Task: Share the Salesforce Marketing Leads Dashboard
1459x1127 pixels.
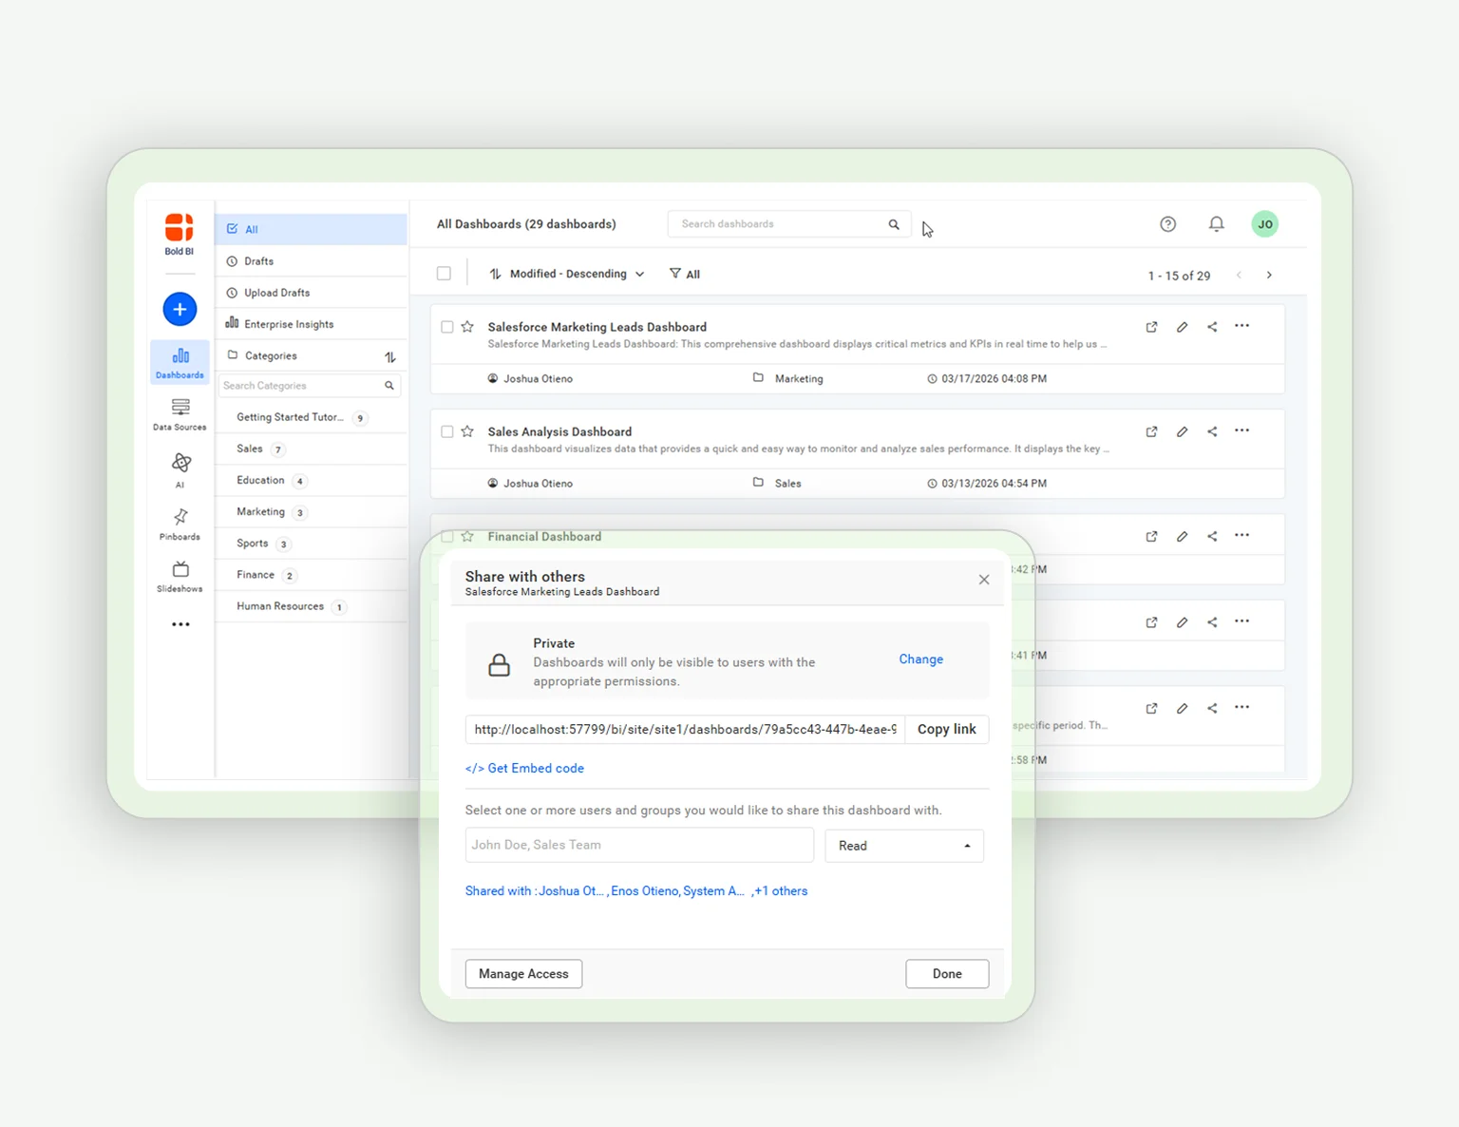Action: coord(1212,327)
